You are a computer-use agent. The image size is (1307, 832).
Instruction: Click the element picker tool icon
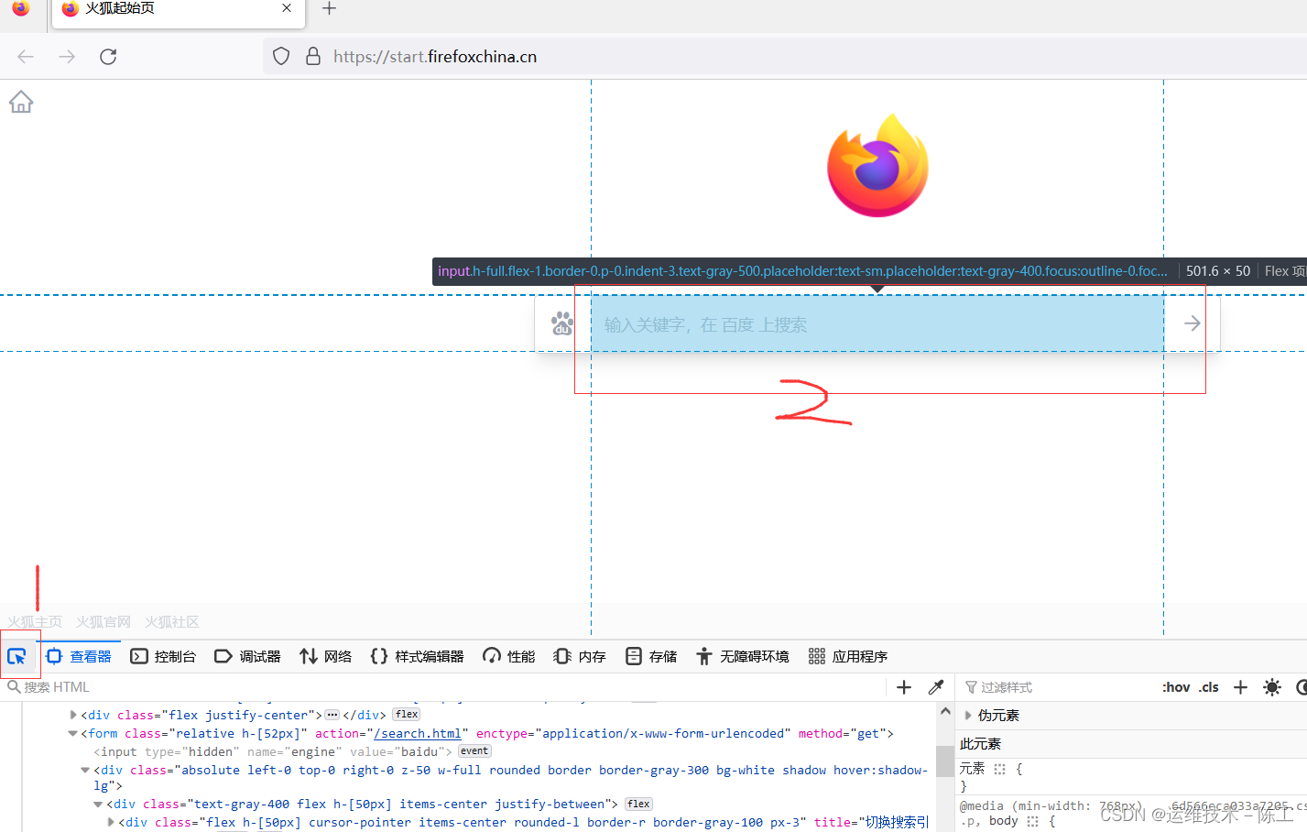[x=16, y=656]
